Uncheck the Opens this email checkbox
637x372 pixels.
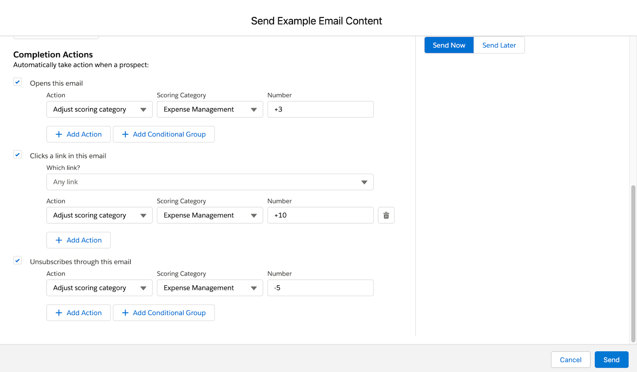(x=18, y=82)
